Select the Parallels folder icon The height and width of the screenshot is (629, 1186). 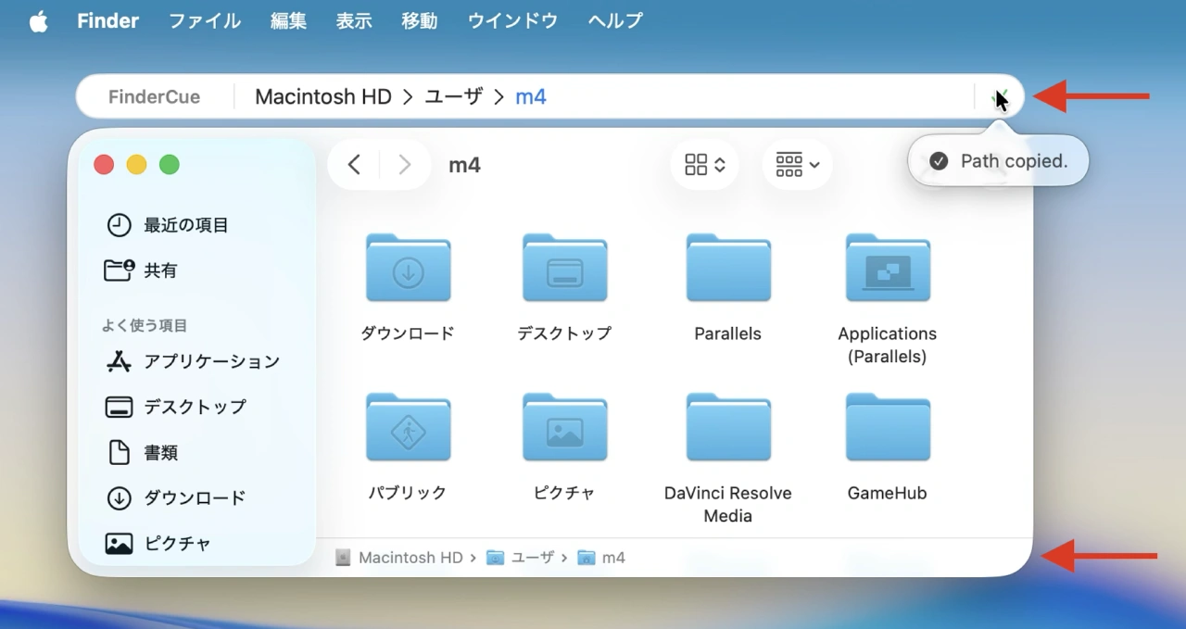tap(728, 268)
